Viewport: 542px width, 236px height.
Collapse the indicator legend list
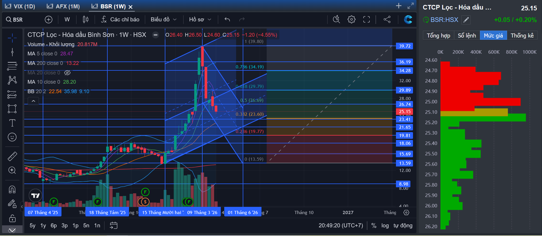[x=33, y=101]
